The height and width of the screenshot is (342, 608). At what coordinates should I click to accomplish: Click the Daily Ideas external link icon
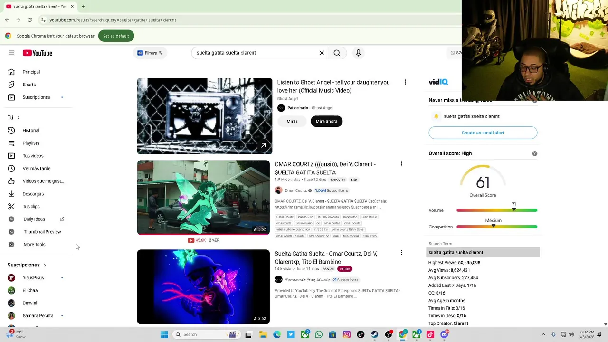62,219
